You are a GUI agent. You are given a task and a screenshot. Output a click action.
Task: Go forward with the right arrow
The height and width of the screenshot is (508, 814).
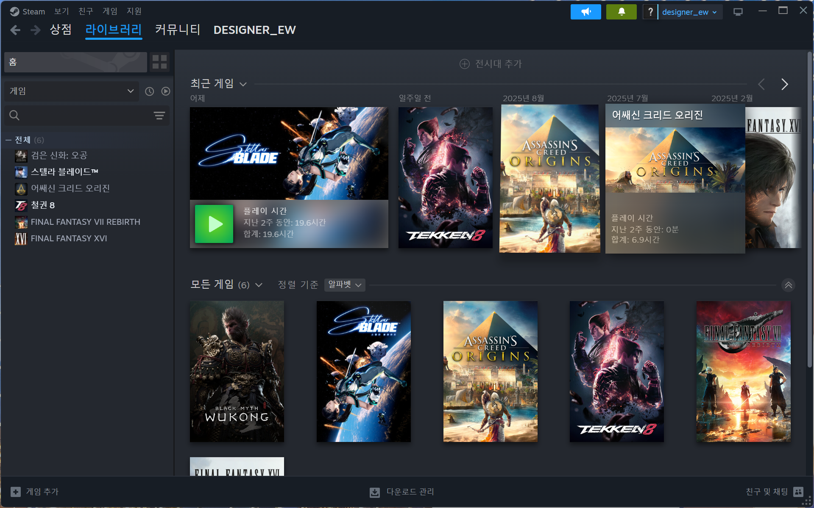click(36, 30)
